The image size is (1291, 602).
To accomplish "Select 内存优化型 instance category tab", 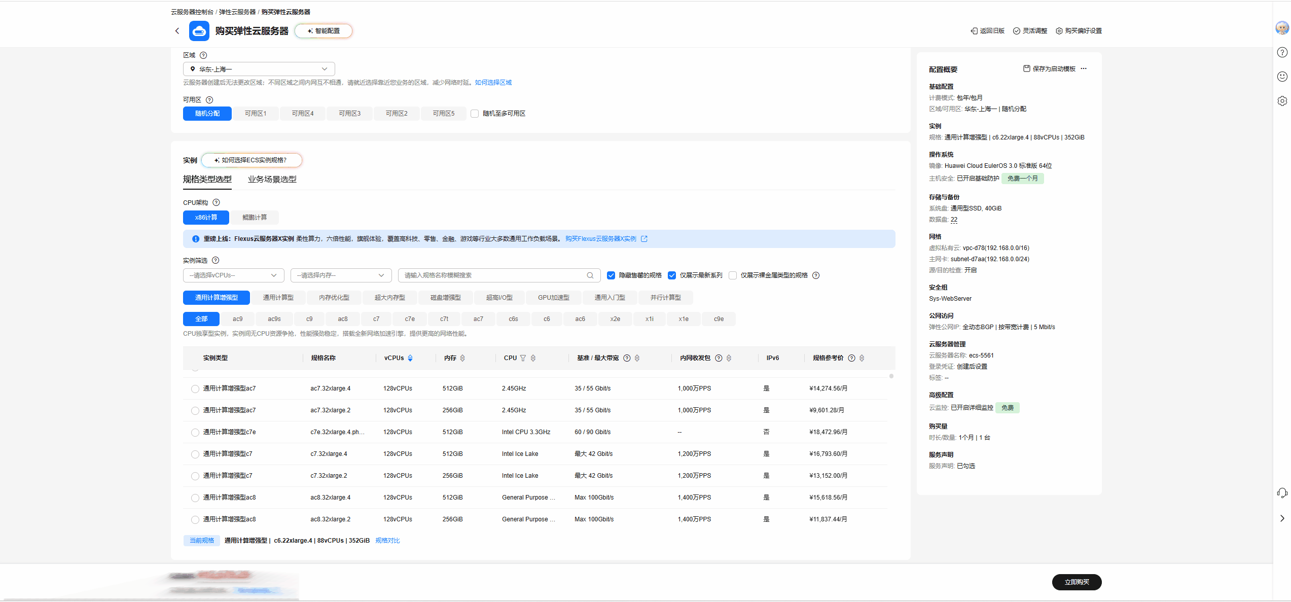I will click(x=334, y=298).
